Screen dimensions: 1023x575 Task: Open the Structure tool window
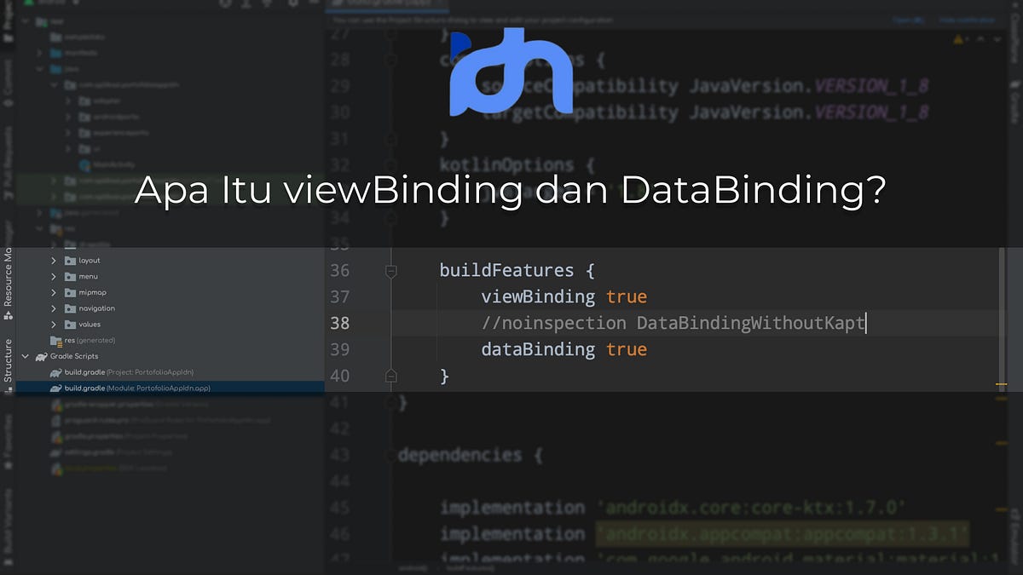[x=9, y=358]
